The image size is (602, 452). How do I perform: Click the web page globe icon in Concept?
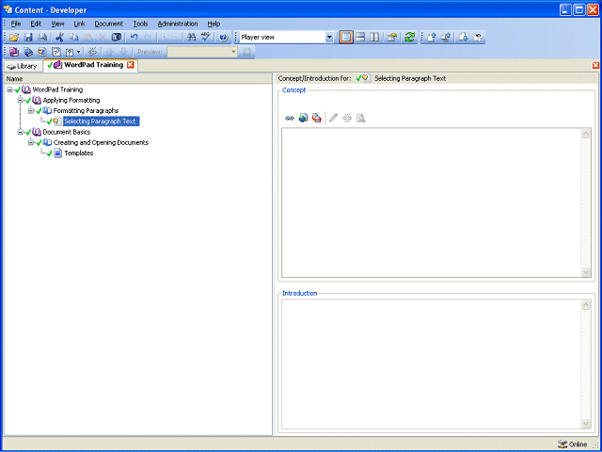tap(303, 118)
